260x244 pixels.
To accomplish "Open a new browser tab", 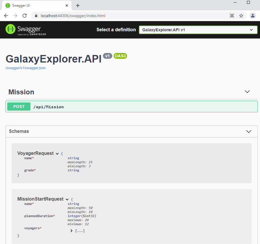I will click(x=78, y=5).
